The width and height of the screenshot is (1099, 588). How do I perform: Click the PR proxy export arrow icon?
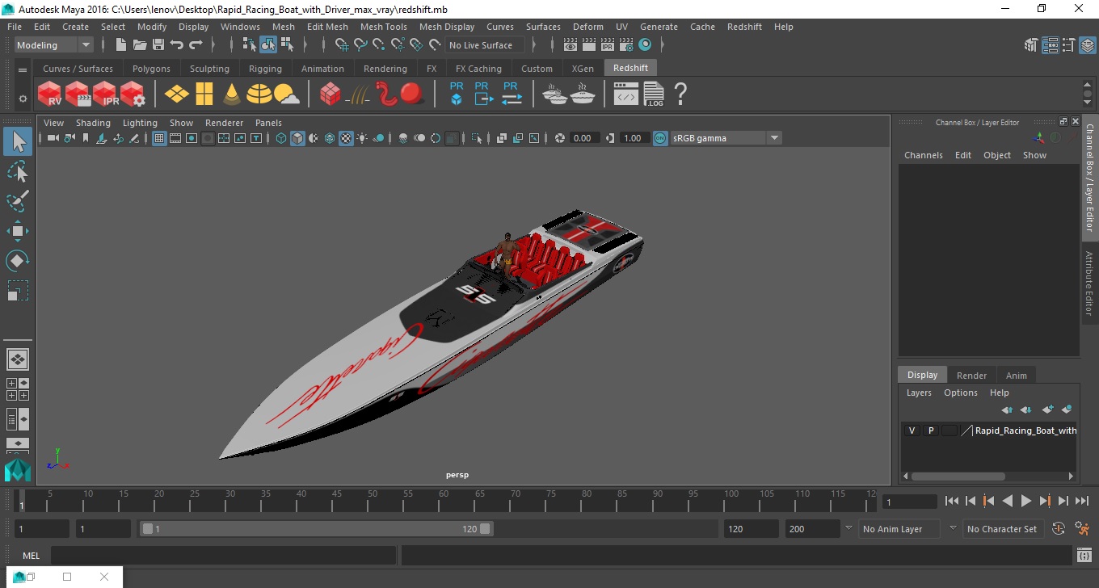(483, 94)
